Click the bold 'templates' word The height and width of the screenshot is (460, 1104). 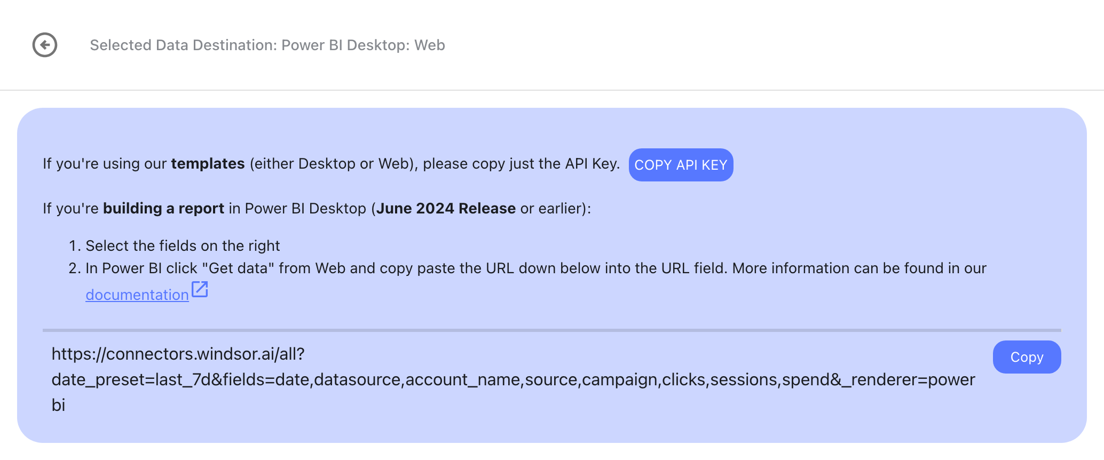[x=208, y=163]
